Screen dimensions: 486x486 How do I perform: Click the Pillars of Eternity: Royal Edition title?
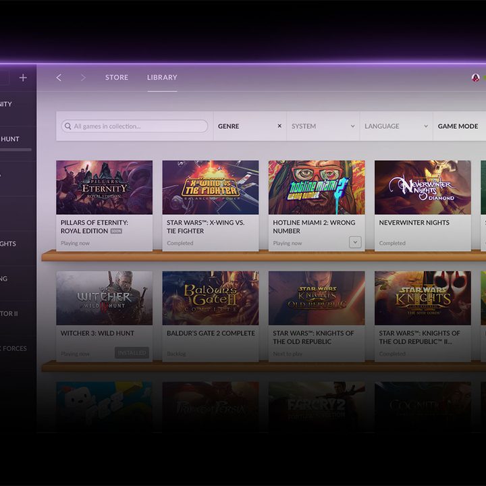click(94, 227)
